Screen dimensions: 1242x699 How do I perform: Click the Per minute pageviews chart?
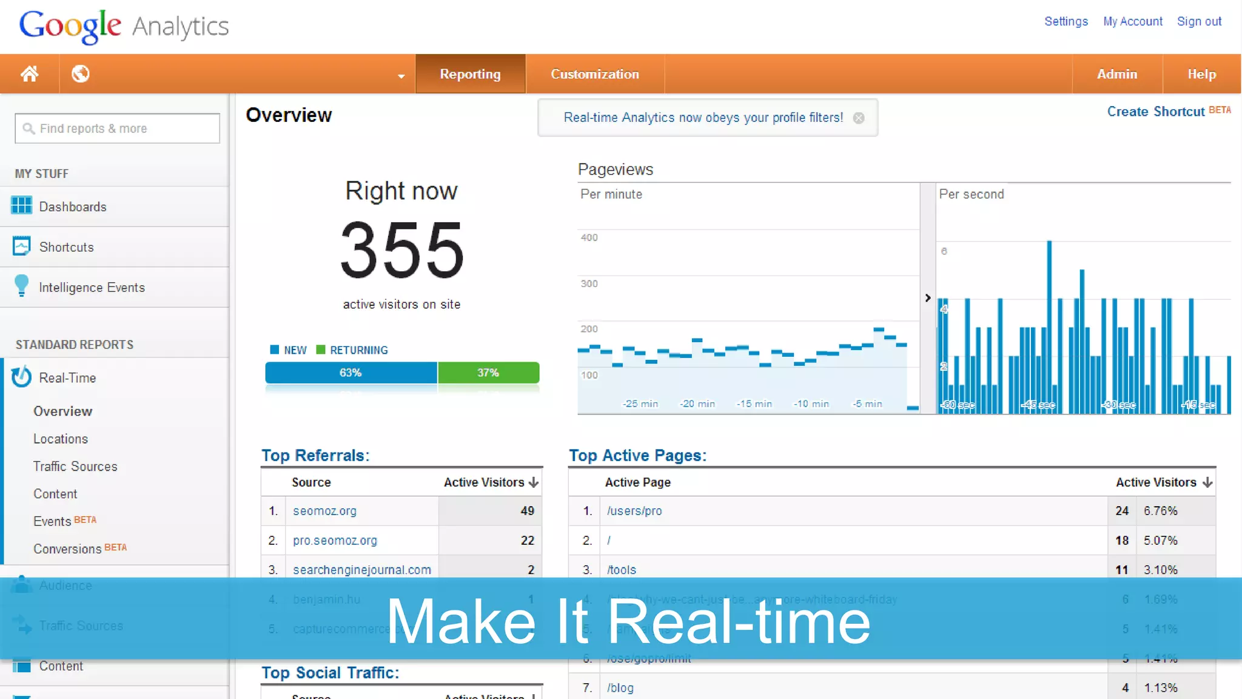click(x=748, y=299)
